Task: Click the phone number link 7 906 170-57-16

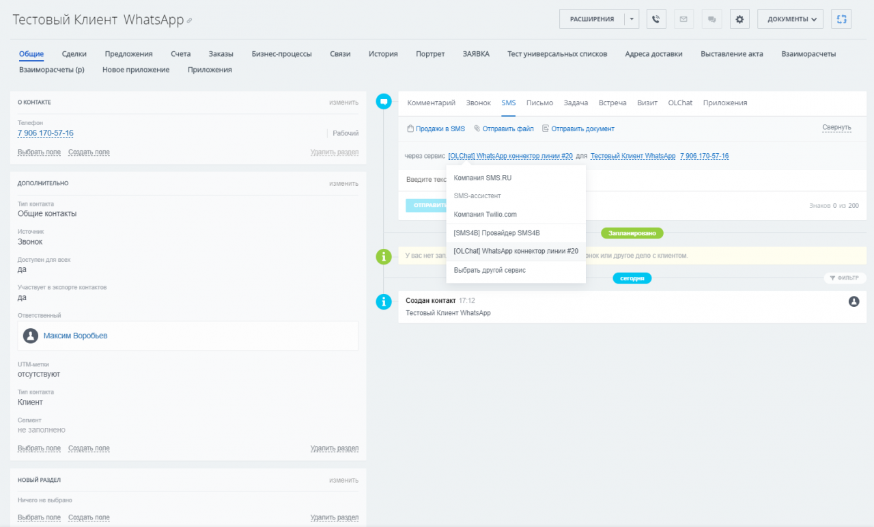Action: click(46, 133)
